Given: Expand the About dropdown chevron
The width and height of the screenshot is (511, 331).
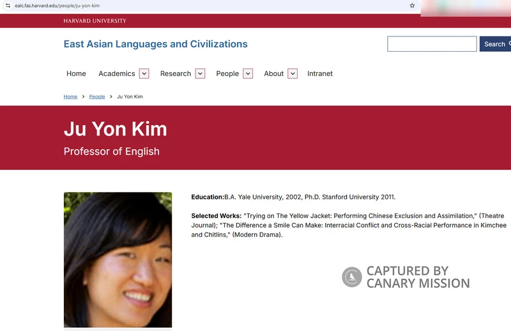Looking at the screenshot, I should click(x=293, y=73).
